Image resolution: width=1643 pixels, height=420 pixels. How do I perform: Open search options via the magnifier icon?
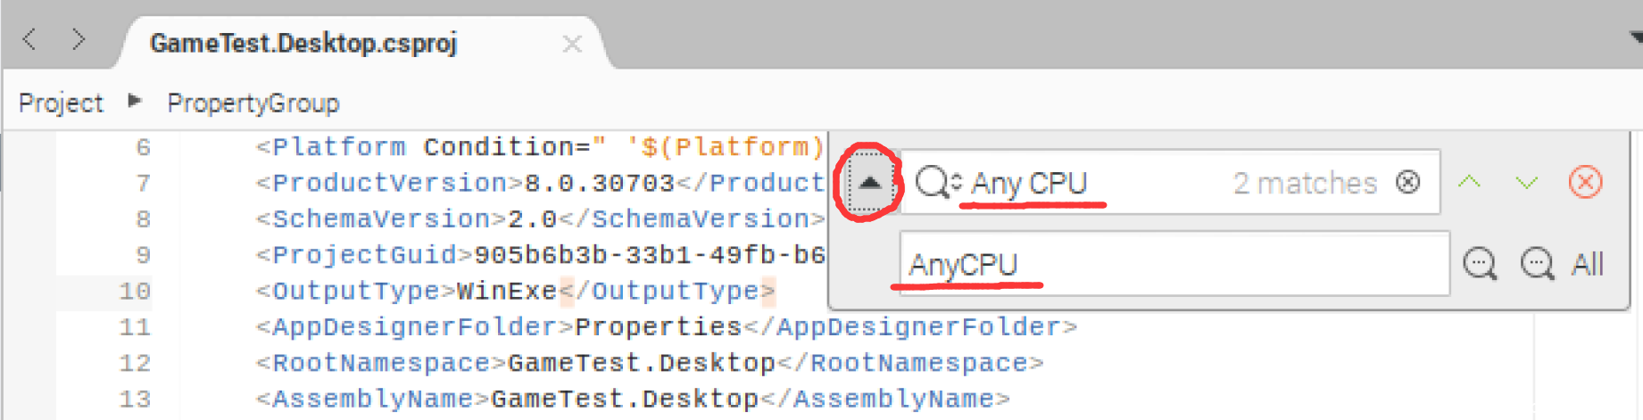pos(936,183)
